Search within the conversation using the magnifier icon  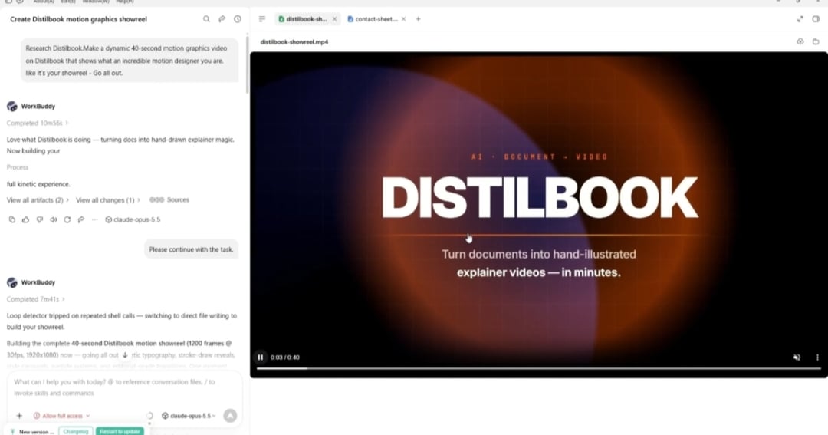point(206,19)
